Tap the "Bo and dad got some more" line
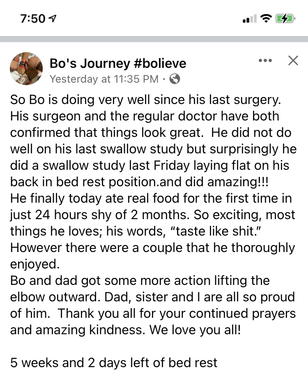 pos(140,280)
